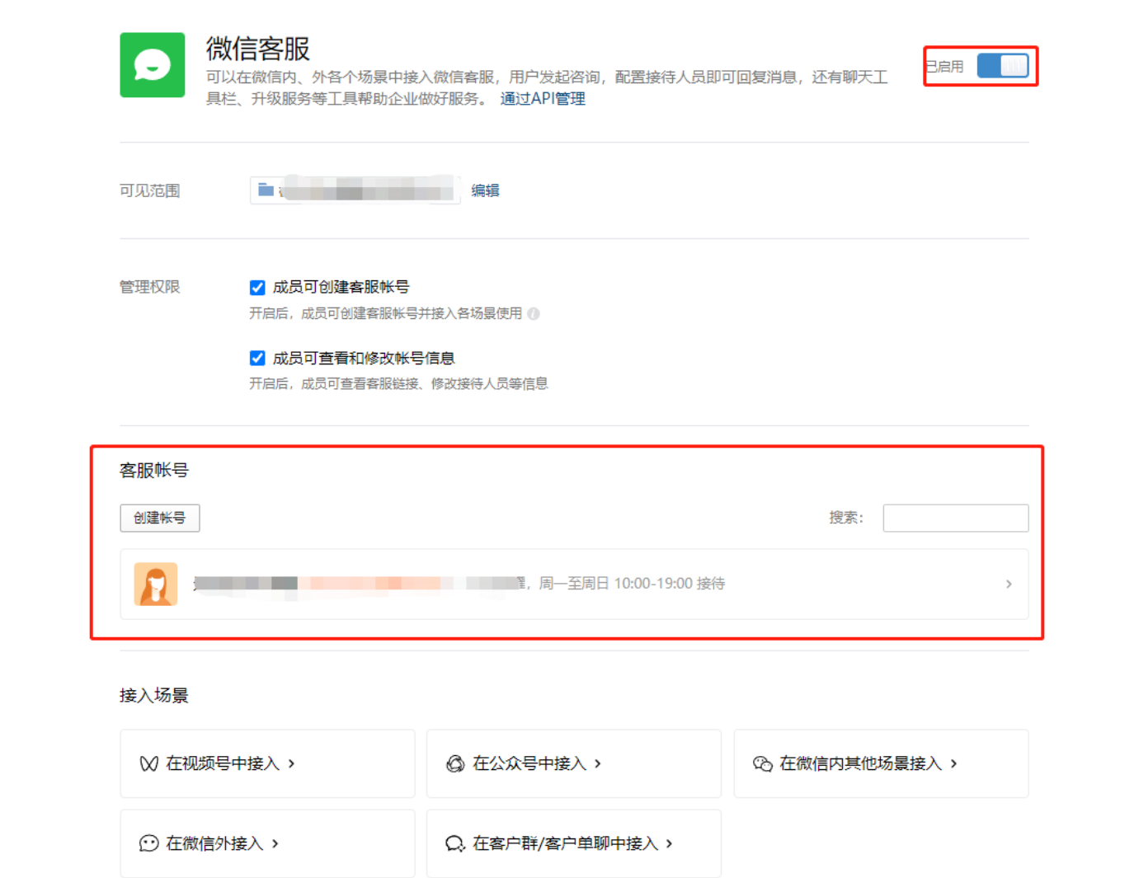Click the WeChat icon beside 在微信内其他场景接入
The image size is (1134, 878).
pos(761,763)
